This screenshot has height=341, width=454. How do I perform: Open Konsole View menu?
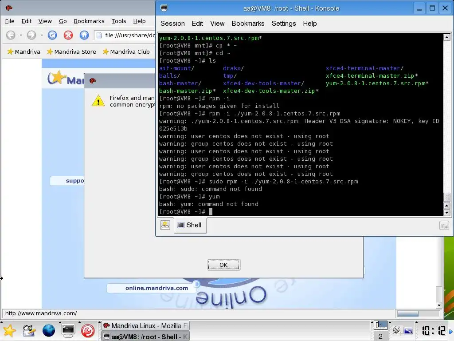(217, 24)
